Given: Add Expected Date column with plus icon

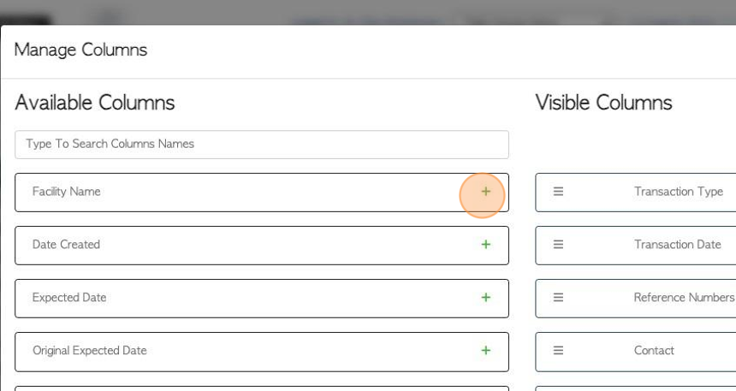Looking at the screenshot, I should [x=486, y=298].
